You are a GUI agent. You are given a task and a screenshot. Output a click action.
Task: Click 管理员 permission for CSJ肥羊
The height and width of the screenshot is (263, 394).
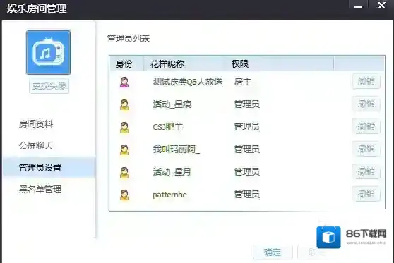click(x=247, y=126)
